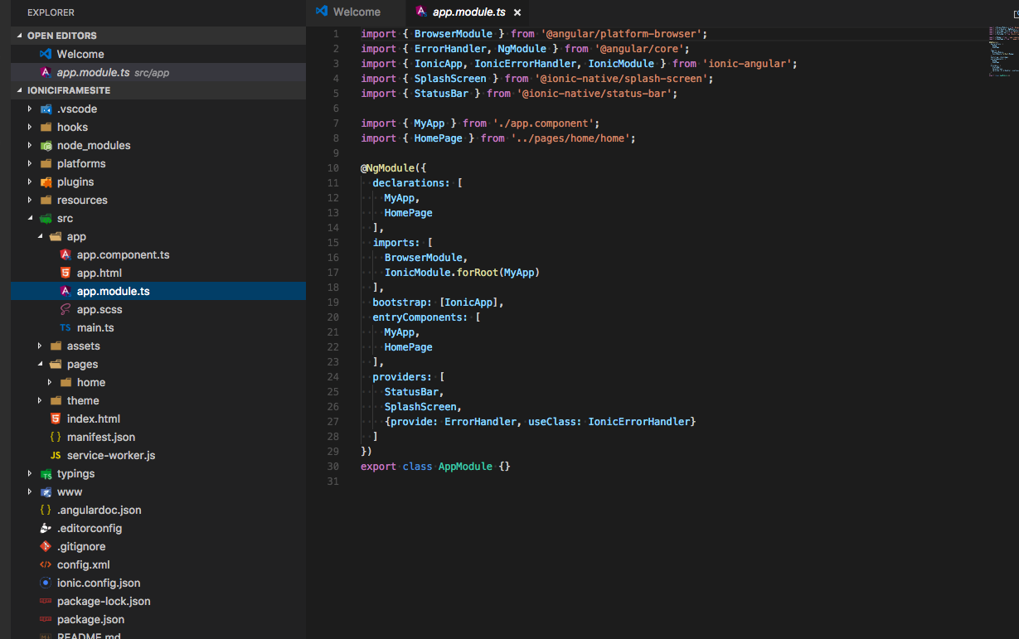Open ionic.config.json in the explorer
Screen dimensions: 1019x639
[x=99, y=583]
